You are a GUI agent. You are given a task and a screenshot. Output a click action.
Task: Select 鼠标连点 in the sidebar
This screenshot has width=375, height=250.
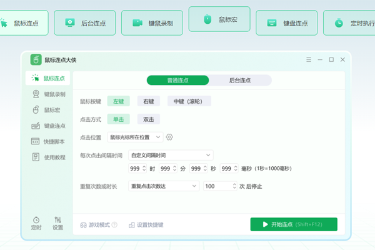tap(47, 78)
